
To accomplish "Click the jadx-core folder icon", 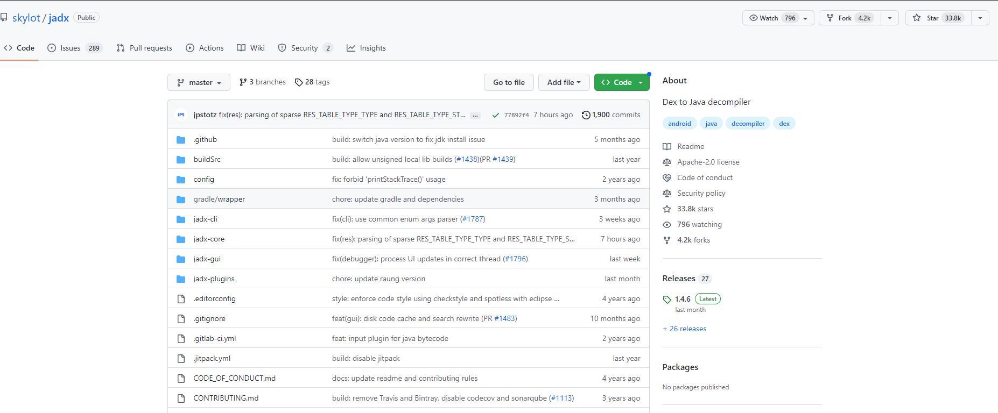I will [181, 239].
